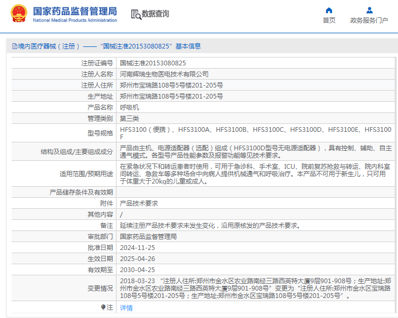The image size is (398, 318).
Task: Click the national emblem logo
Action: [18, 14]
